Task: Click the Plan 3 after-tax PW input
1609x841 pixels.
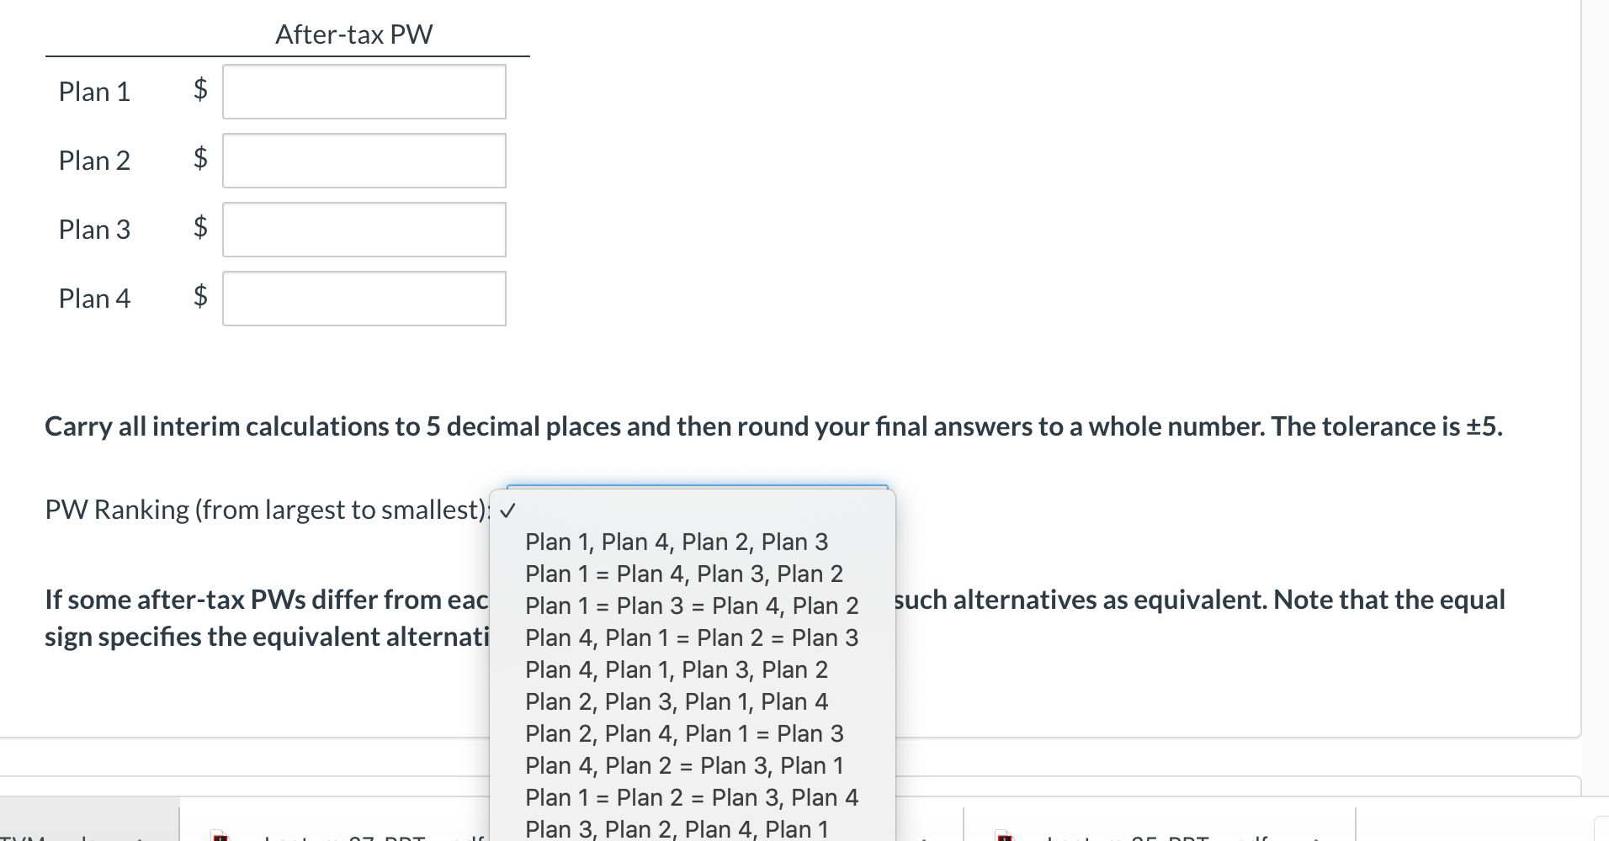Action: (x=364, y=230)
